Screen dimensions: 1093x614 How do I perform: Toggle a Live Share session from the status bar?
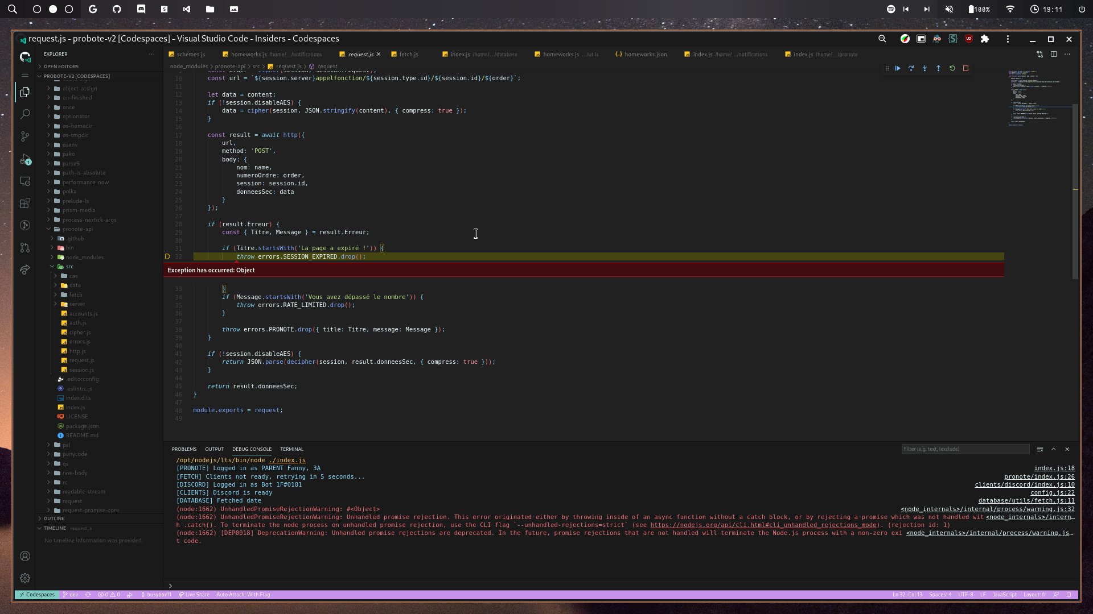point(194,594)
